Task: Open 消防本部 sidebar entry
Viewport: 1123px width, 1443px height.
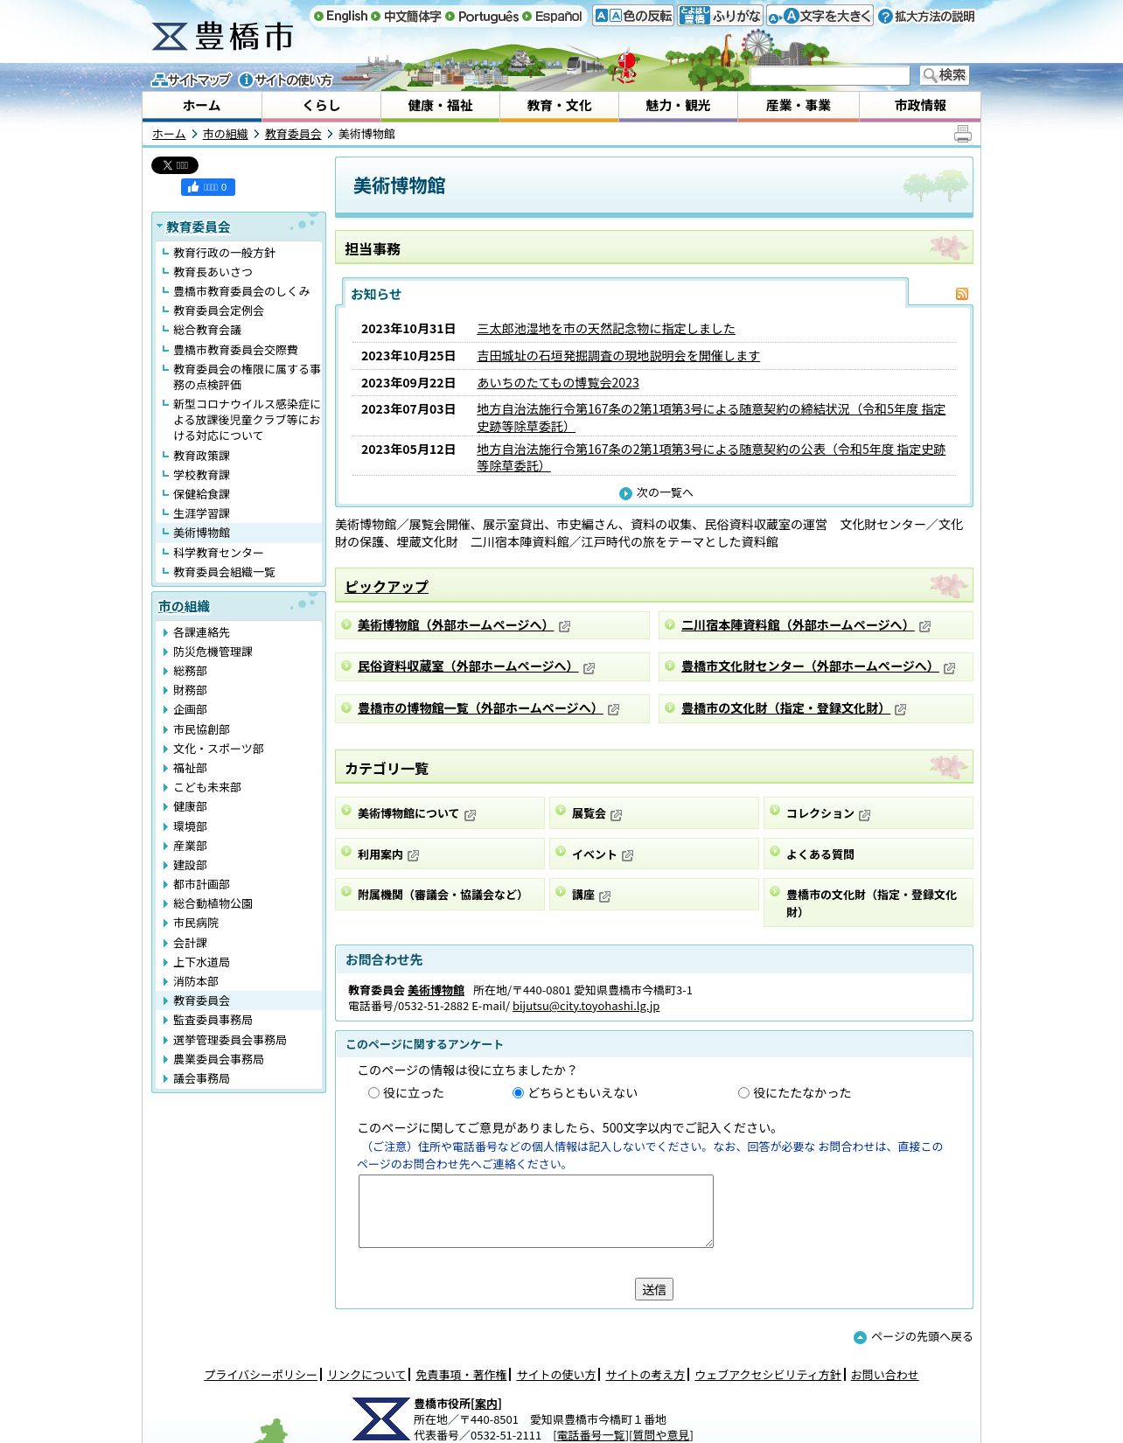Action: tap(195, 981)
